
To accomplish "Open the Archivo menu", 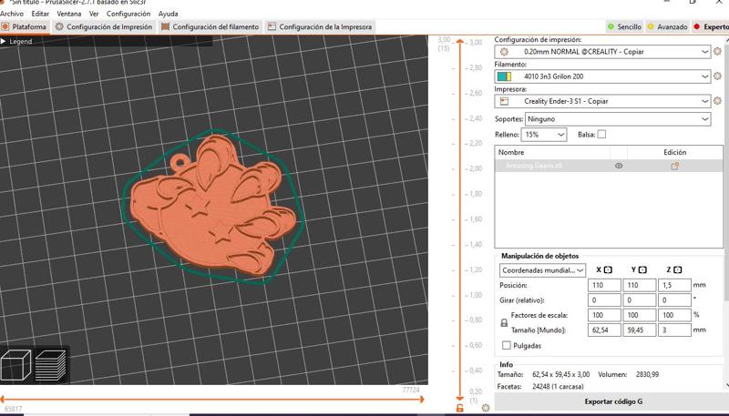I will (12, 14).
